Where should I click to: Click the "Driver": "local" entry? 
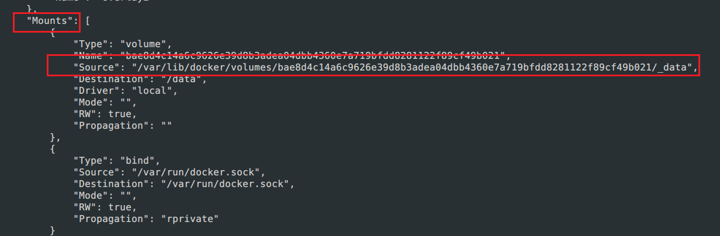125,90
